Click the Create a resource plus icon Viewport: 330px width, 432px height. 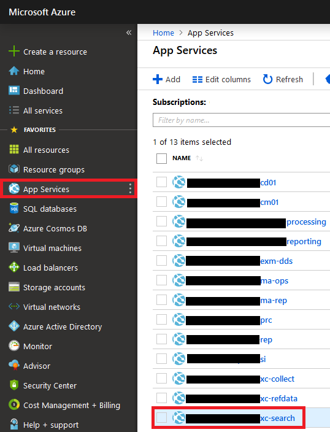pyautogui.click(x=13, y=52)
